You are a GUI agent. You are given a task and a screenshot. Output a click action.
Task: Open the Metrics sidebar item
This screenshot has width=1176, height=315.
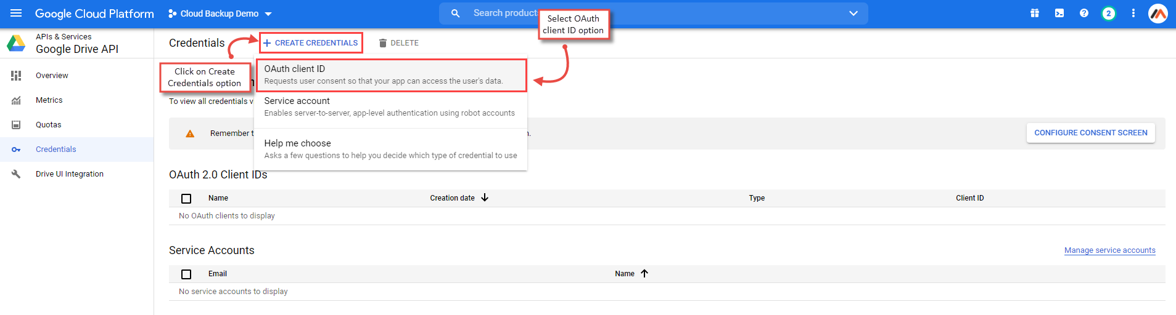pyautogui.click(x=76, y=100)
